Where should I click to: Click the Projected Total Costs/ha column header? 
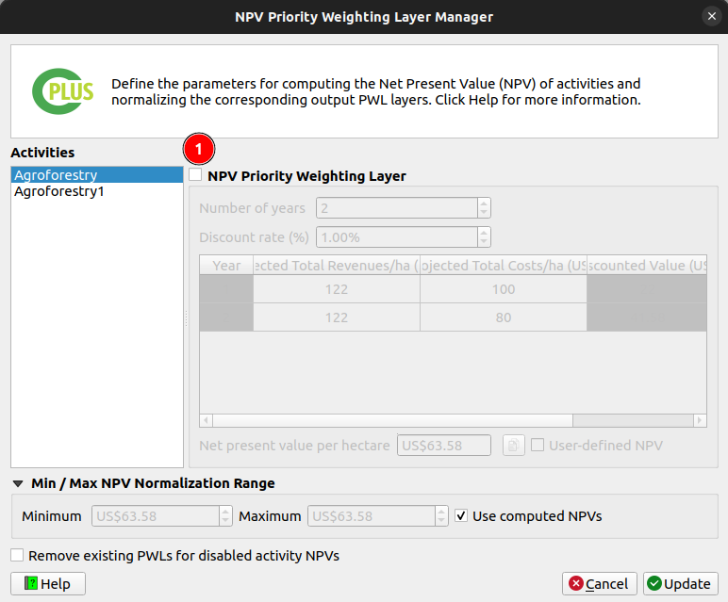click(504, 266)
